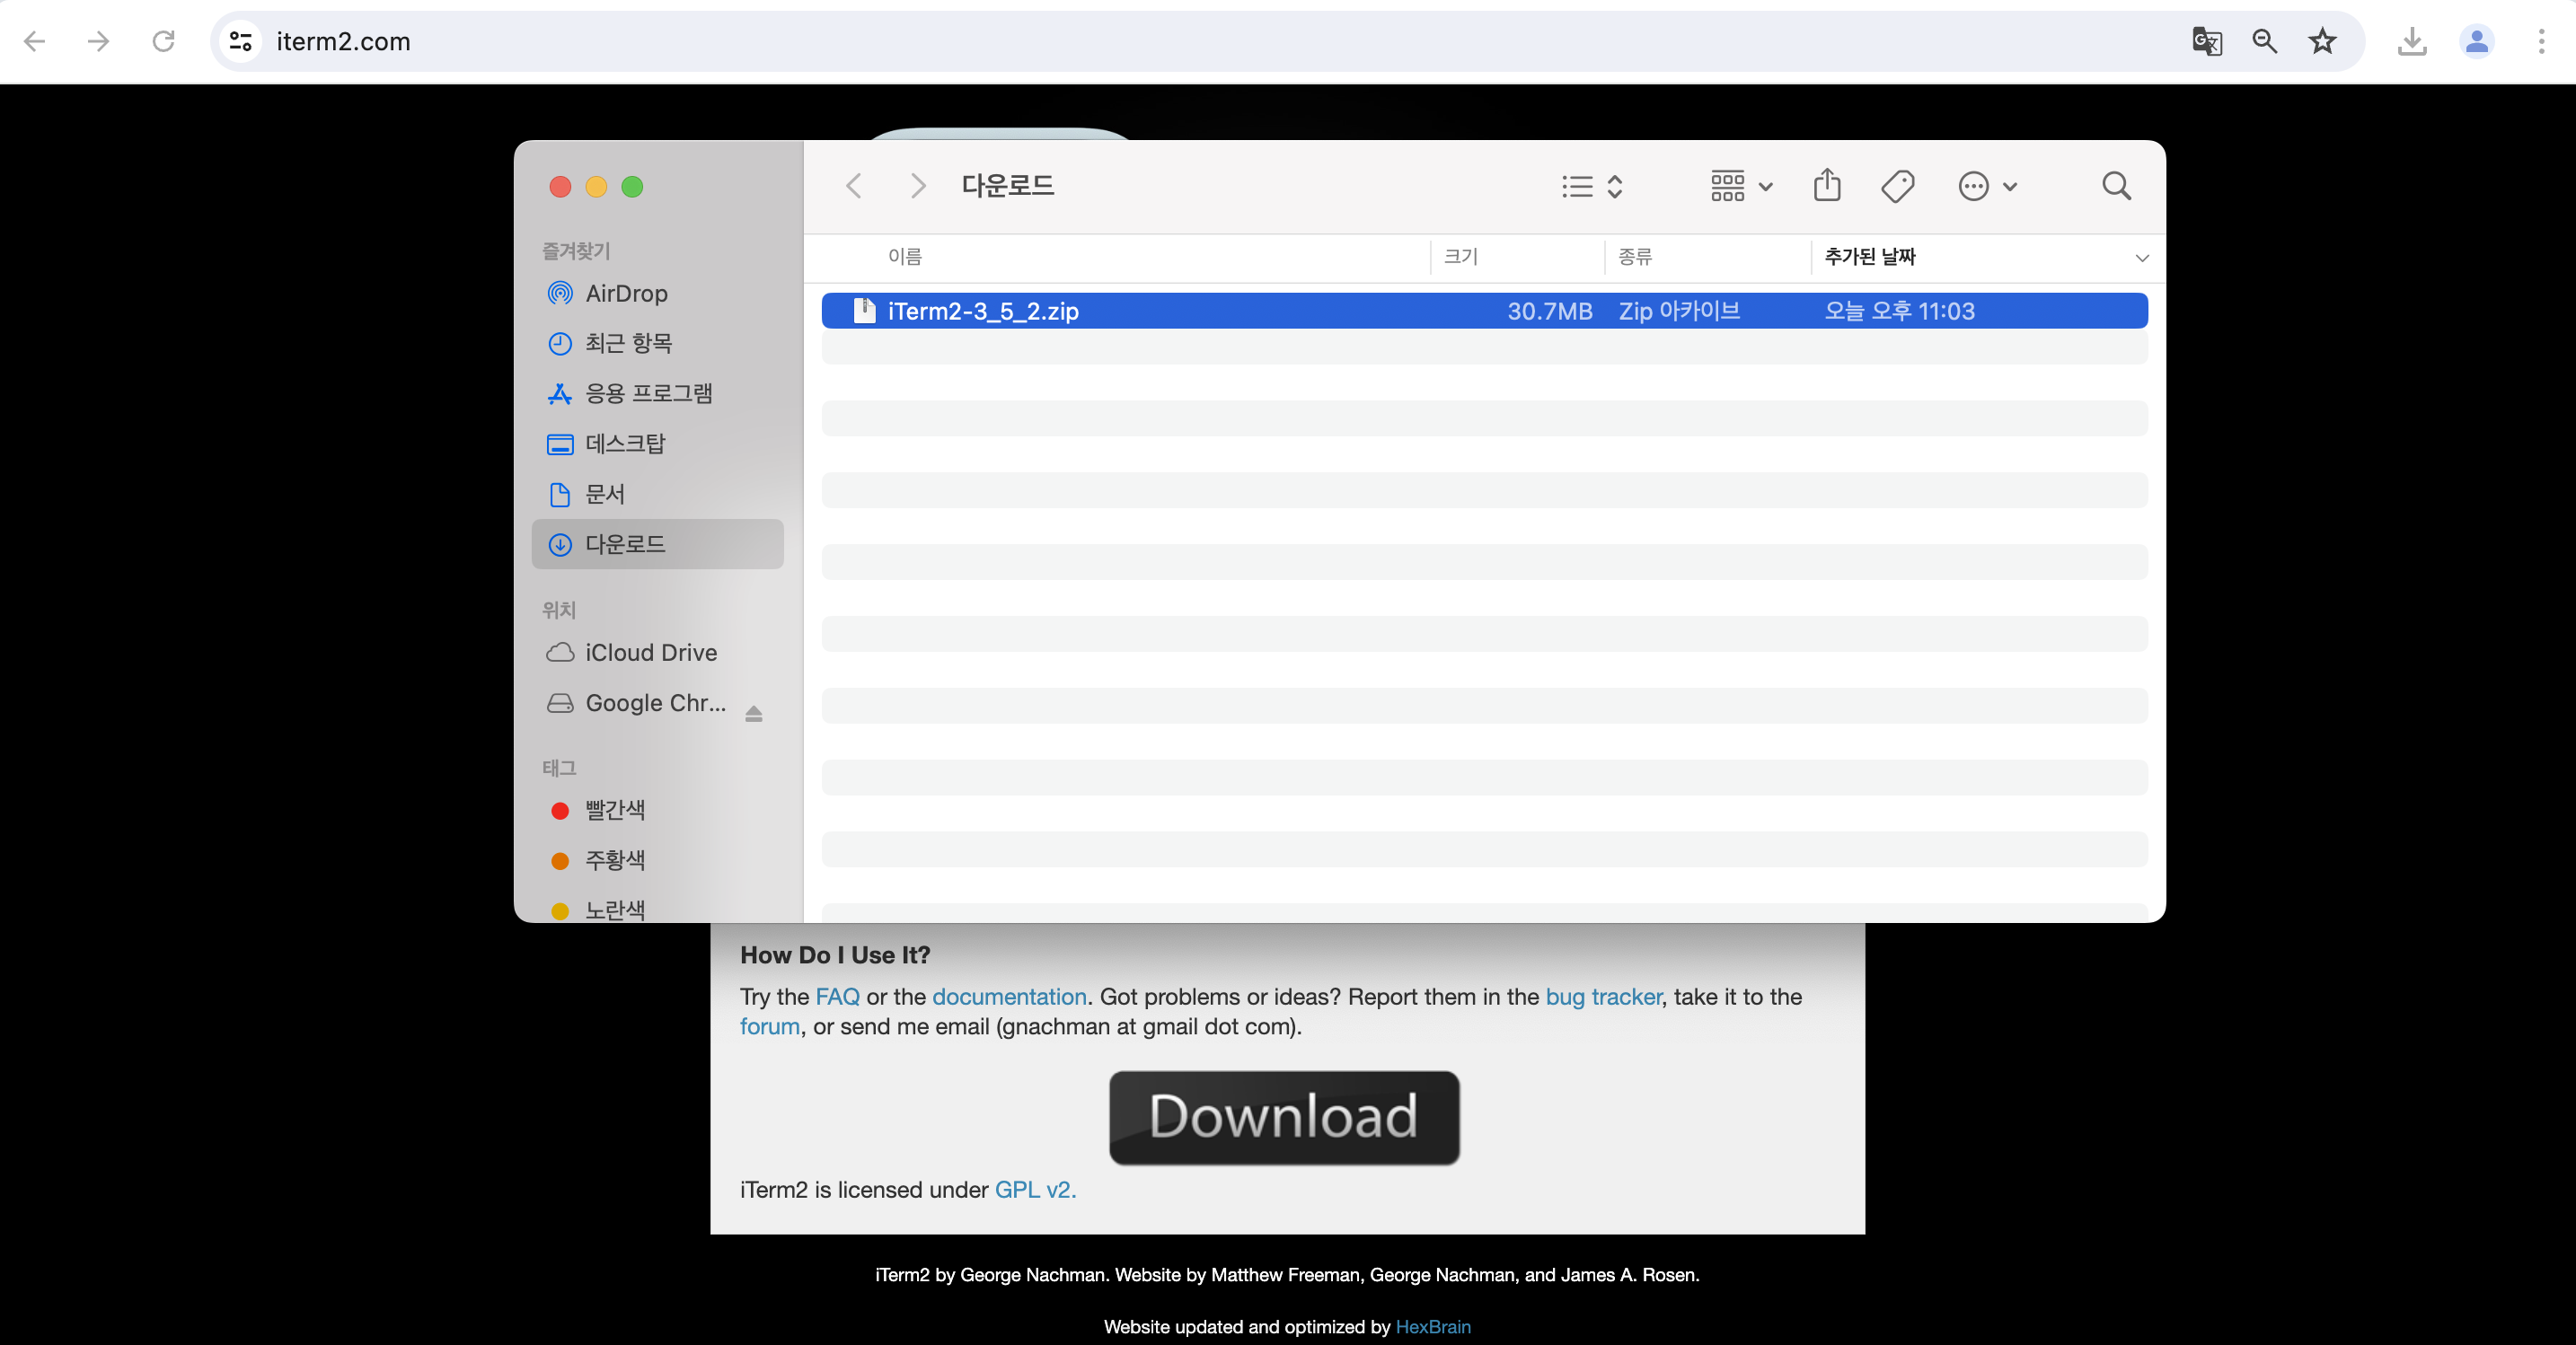Open the more actions ellipsis menu
This screenshot has width=2576, height=1345.
(x=1987, y=186)
